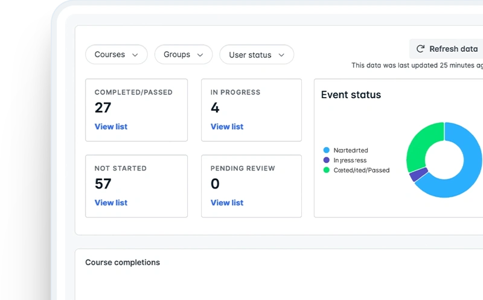Expand the Groups filter dropdown

coord(184,55)
